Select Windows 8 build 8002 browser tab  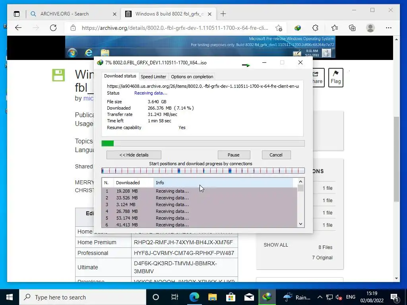pyautogui.click(x=169, y=14)
